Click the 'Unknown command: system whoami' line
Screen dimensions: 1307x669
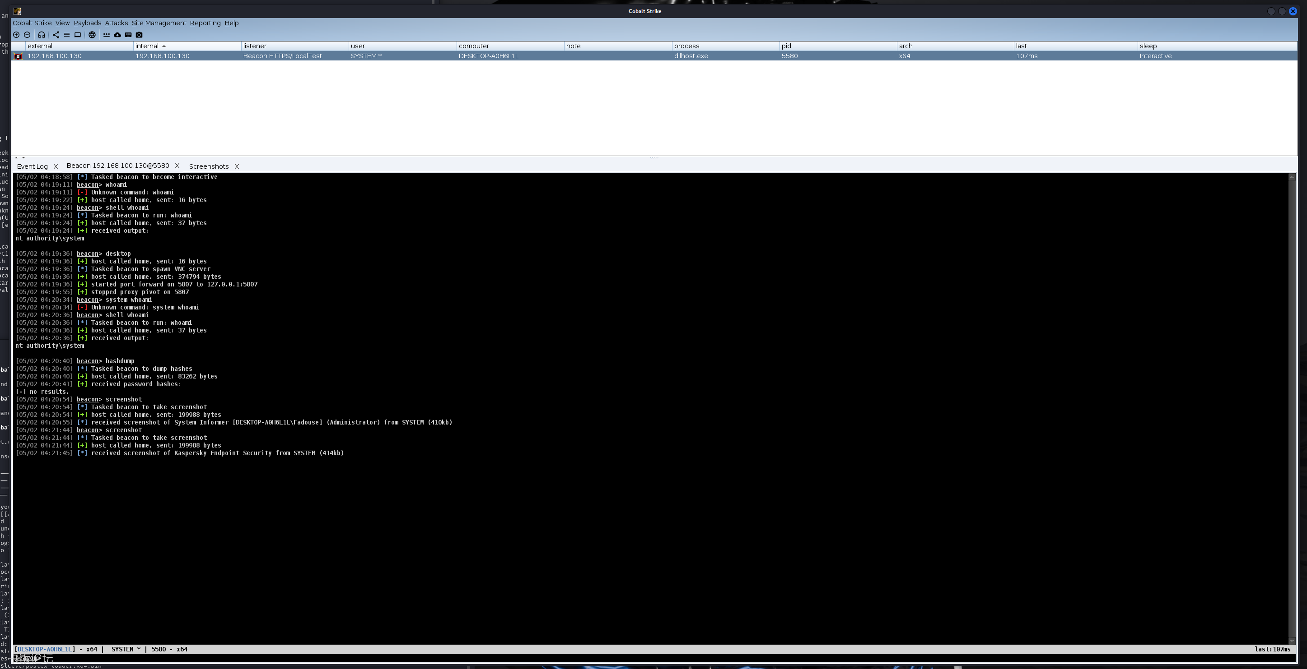[107, 307]
